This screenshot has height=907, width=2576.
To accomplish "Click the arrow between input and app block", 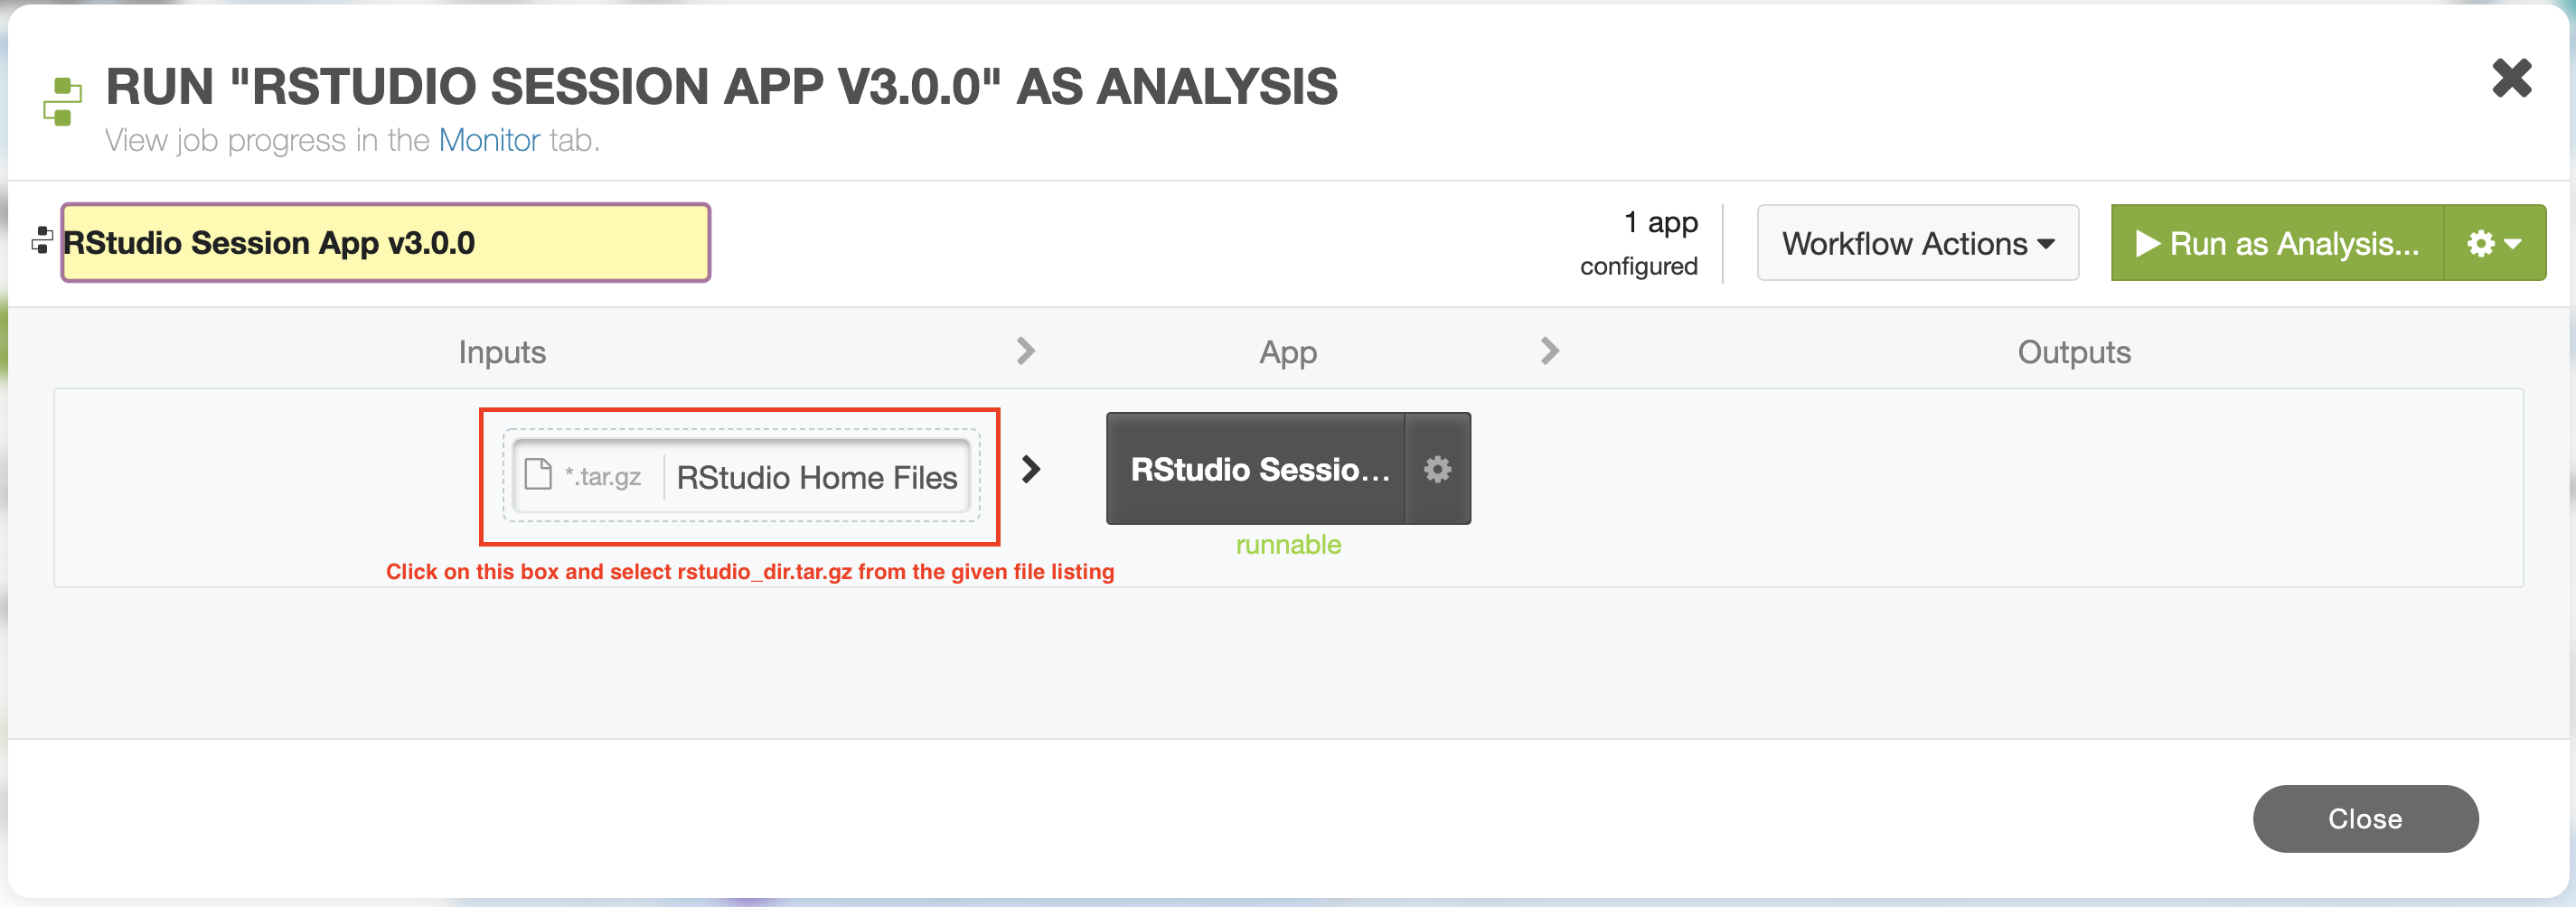I will [1031, 469].
